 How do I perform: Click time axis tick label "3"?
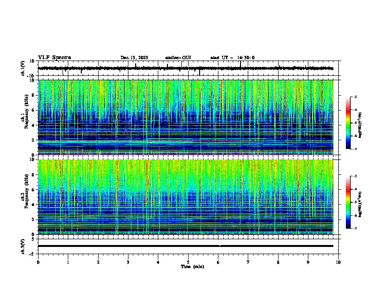pos(128,262)
